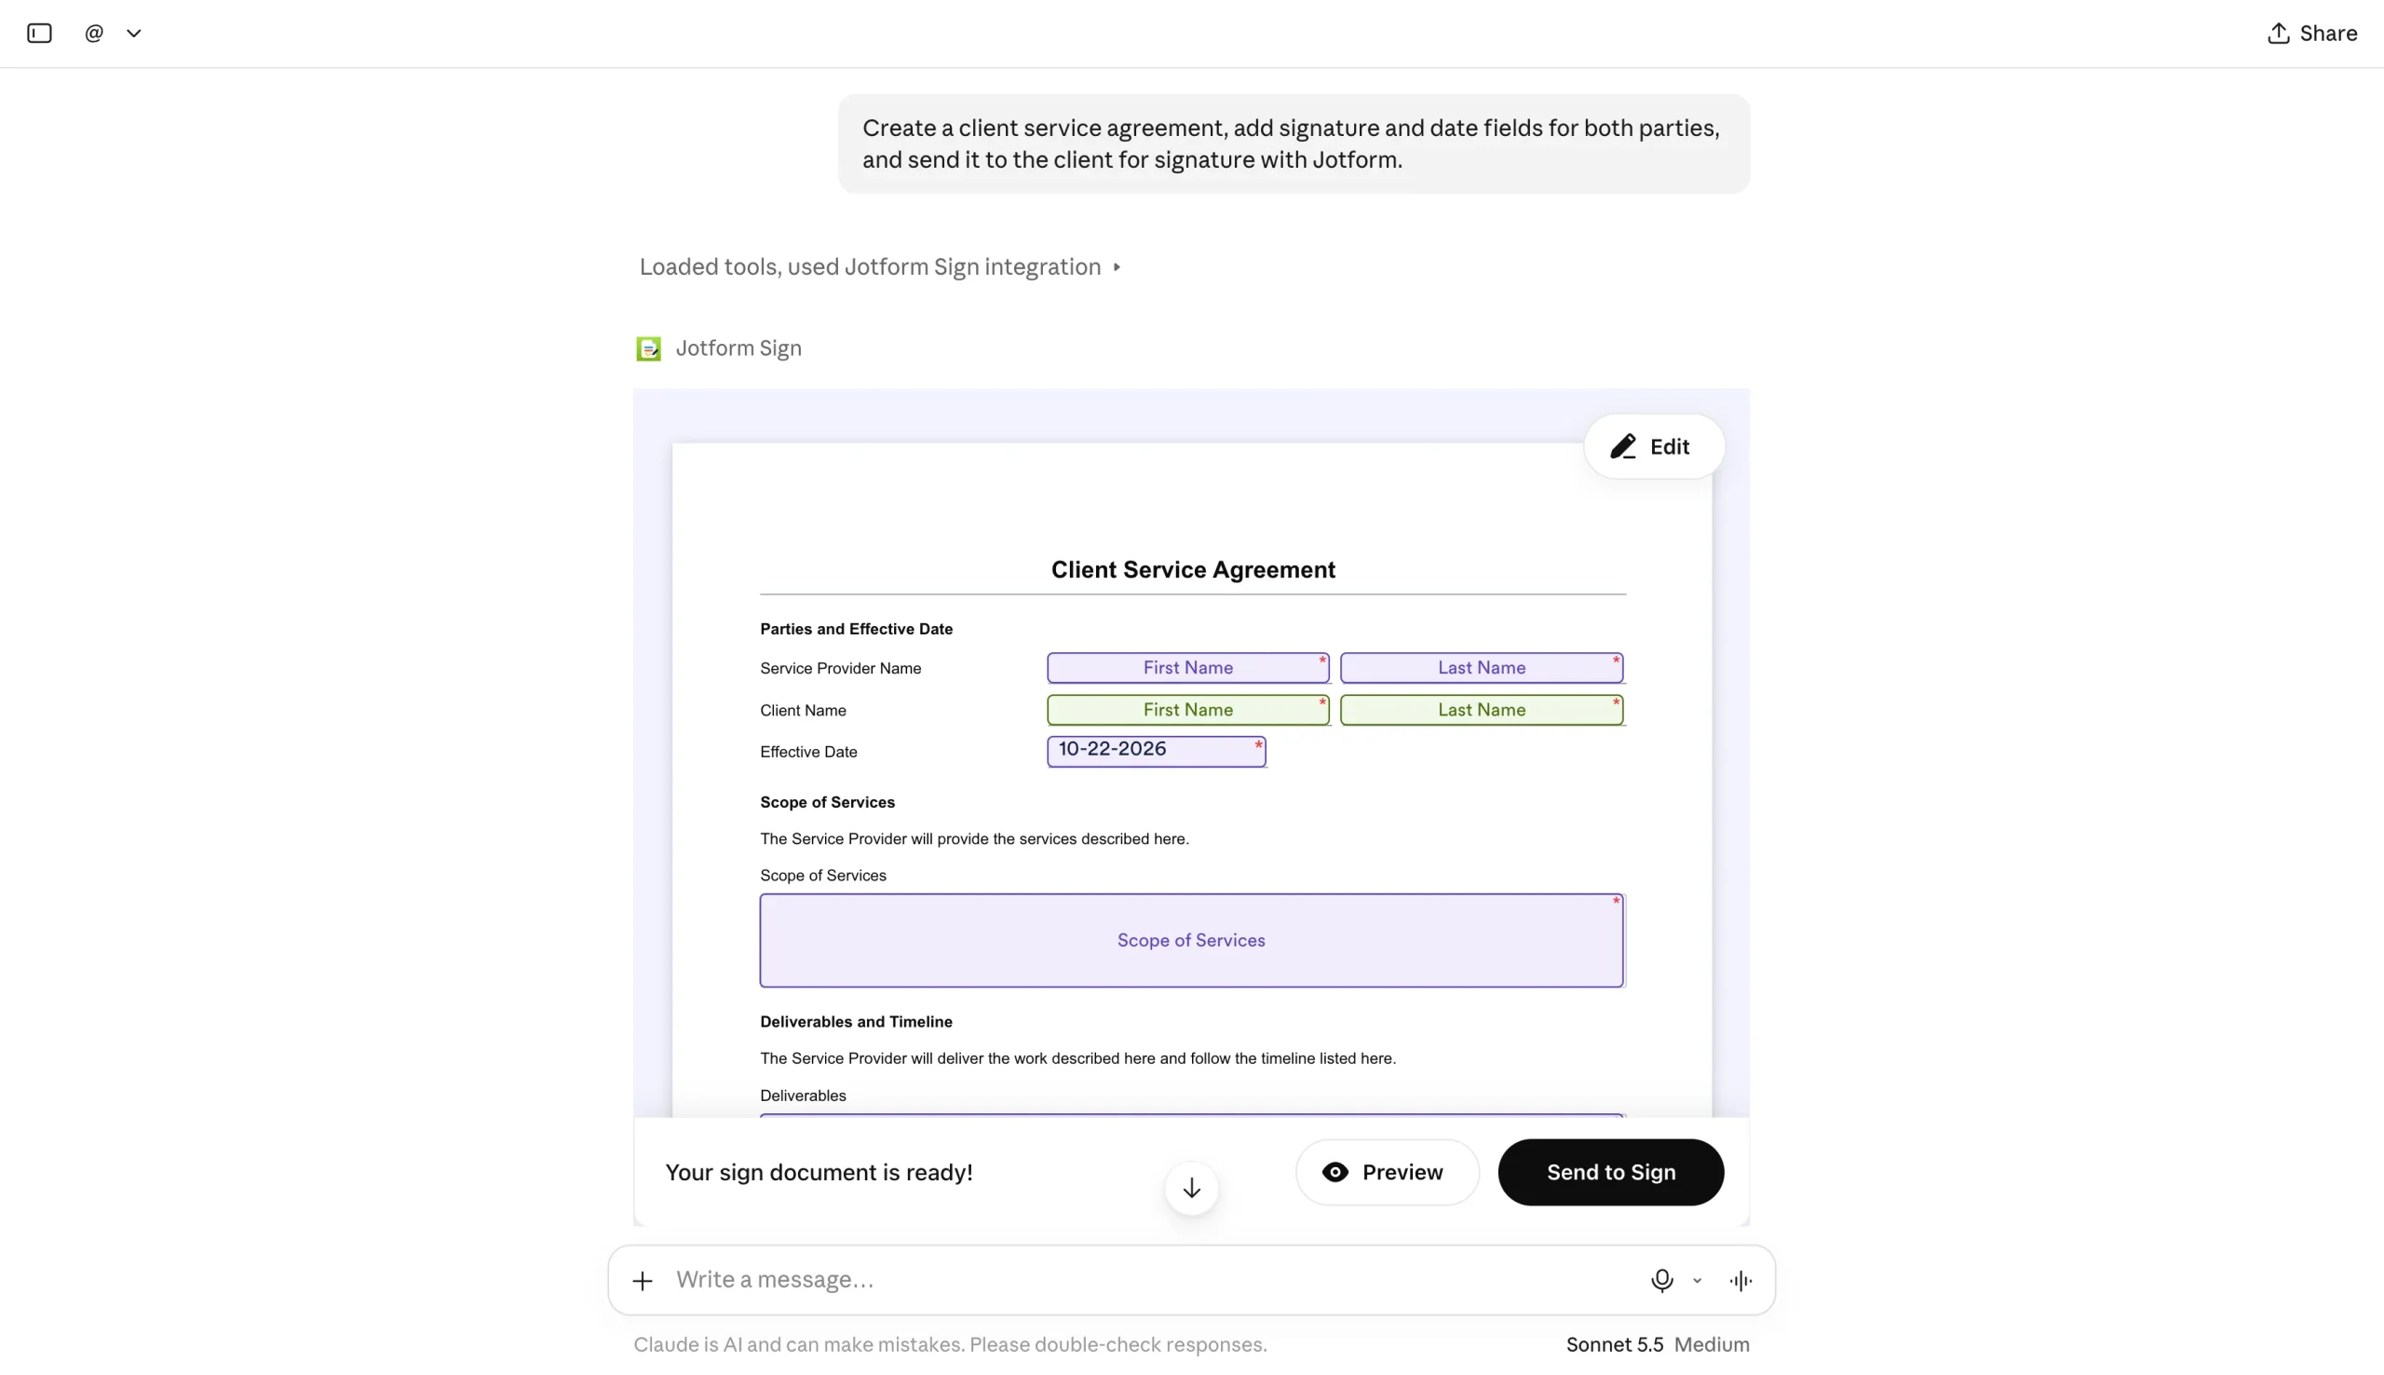
Task: Click the 'Client Name' label
Action: (802, 710)
